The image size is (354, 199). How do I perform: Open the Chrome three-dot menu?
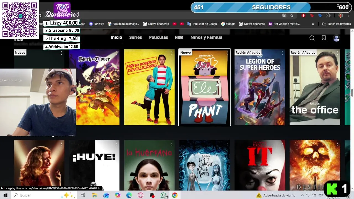(x=348, y=15)
